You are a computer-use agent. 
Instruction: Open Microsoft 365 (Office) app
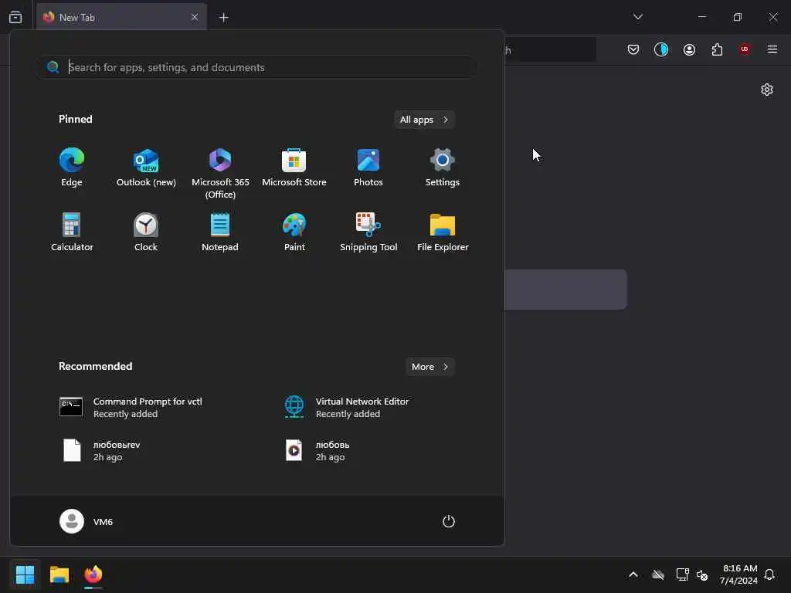tap(220, 174)
